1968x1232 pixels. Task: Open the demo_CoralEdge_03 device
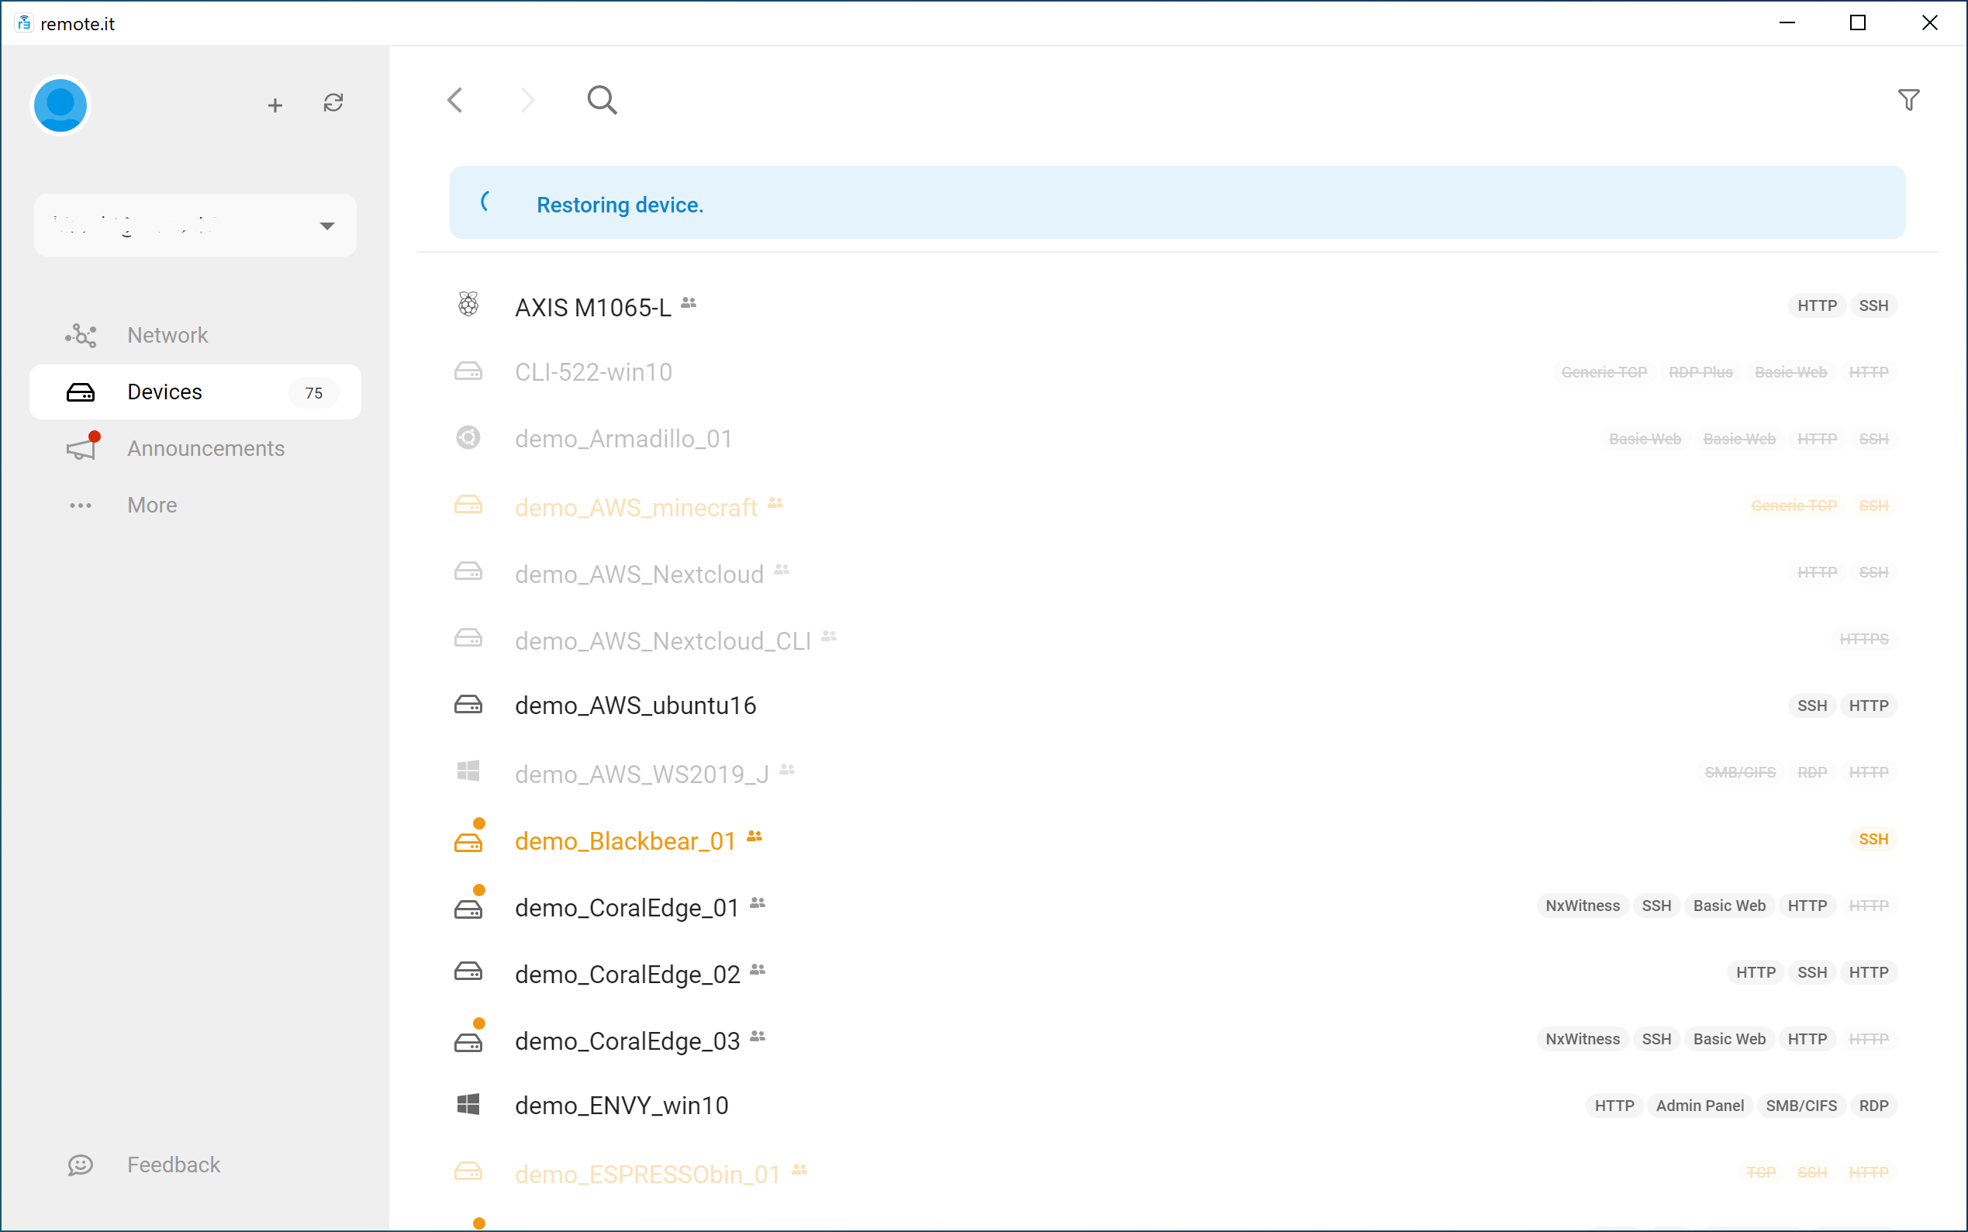click(627, 1041)
